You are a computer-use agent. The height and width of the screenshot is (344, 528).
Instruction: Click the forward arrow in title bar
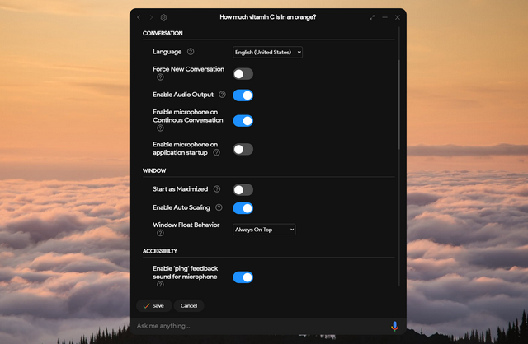pyautogui.click(x=151, y=17)
